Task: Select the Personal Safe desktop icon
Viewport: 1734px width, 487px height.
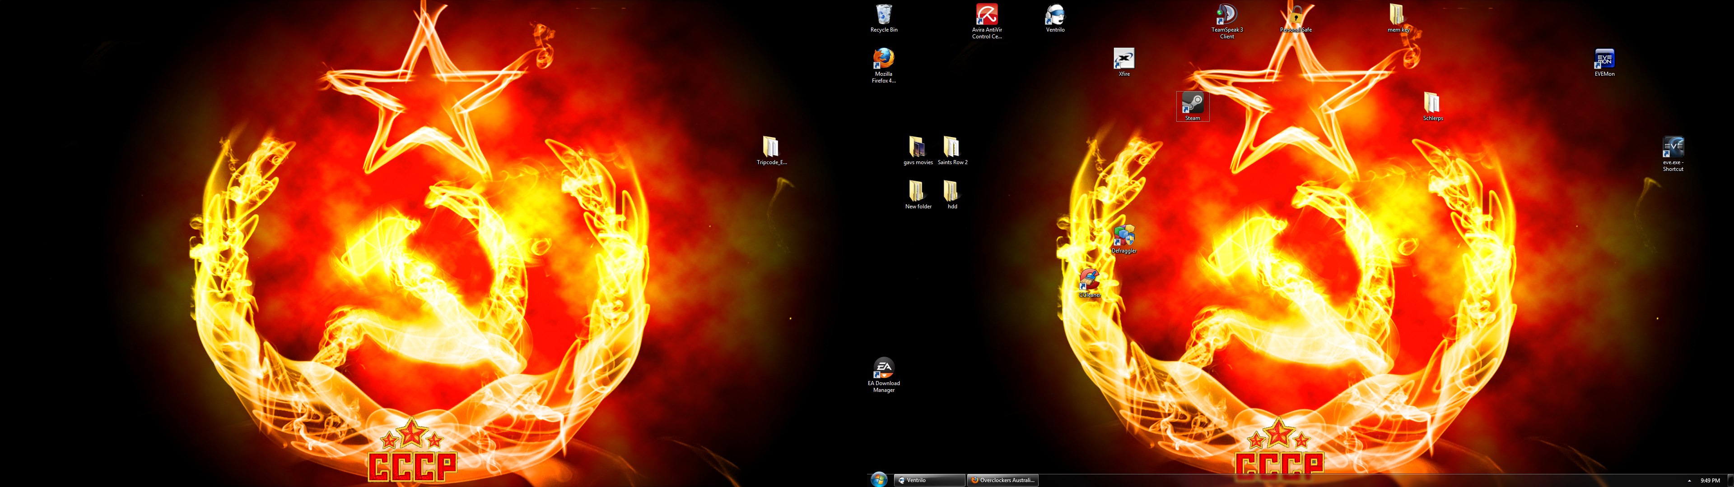Action: [1295, 18]
